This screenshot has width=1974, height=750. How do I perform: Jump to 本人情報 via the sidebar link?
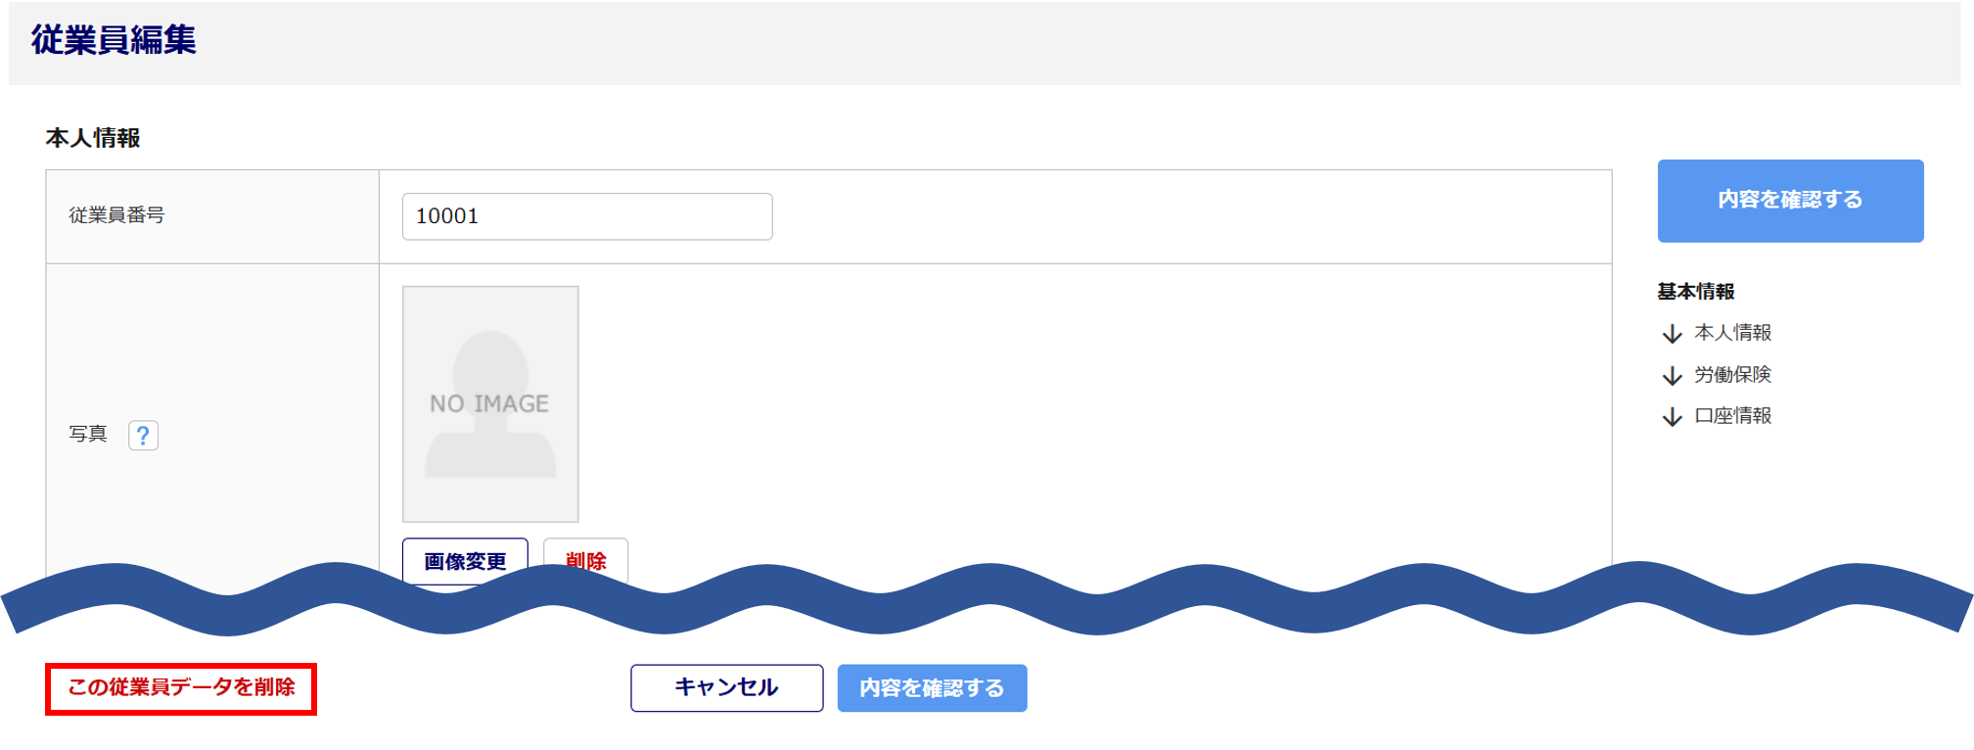[x=1732, y=333]
